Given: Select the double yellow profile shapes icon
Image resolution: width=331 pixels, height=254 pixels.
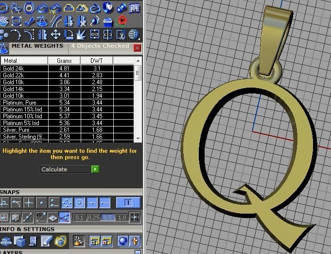Looking at the screenshot, I should tap(82, 8).
